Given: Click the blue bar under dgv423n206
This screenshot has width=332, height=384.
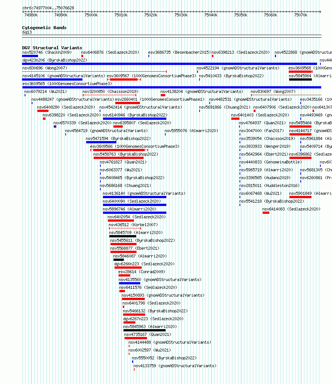Looking at the screenshot, I should pos(169,64).
